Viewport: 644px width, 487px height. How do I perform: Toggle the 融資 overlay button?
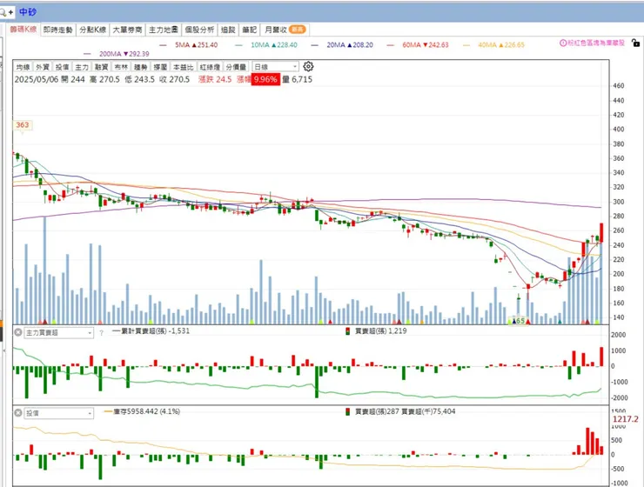(x=102, y=67)
